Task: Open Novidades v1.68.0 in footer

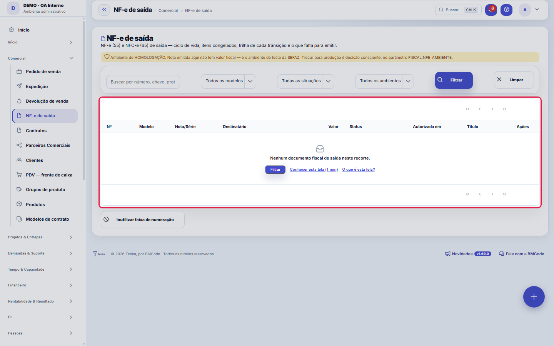Action: tap(468, 254)
